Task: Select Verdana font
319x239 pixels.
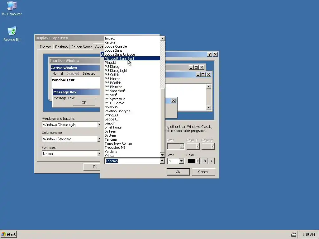Action: click(132, 152)
